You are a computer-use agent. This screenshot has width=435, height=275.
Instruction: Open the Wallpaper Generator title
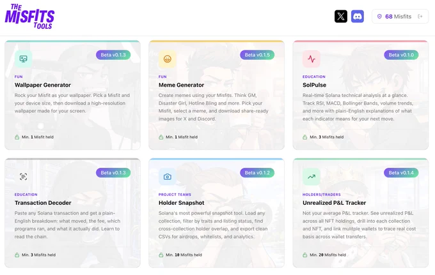(x=43, y=85)
